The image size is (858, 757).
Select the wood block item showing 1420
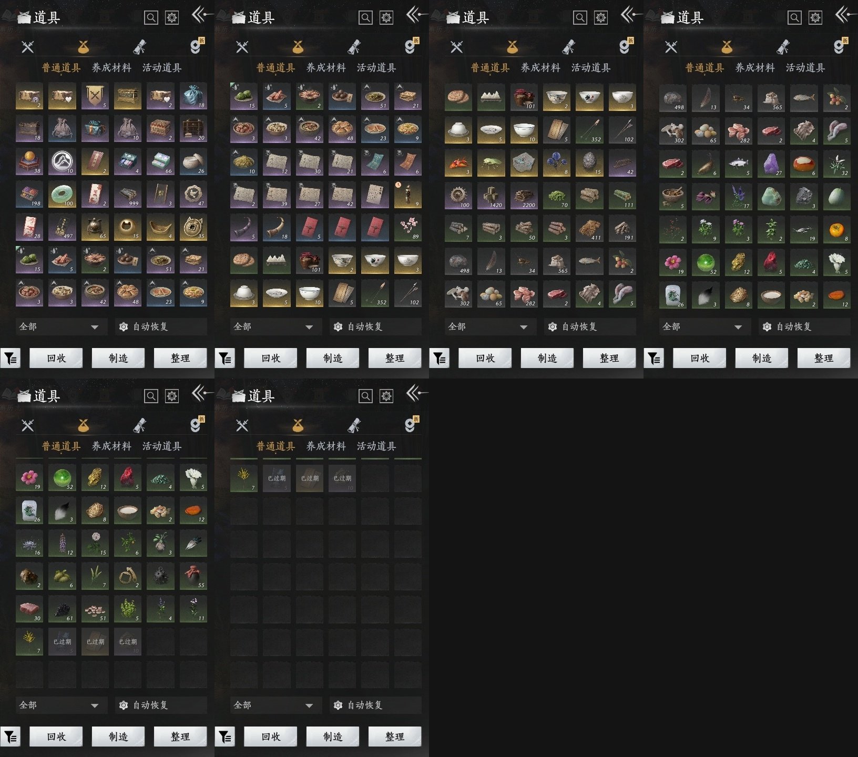[x=491, y=196]
